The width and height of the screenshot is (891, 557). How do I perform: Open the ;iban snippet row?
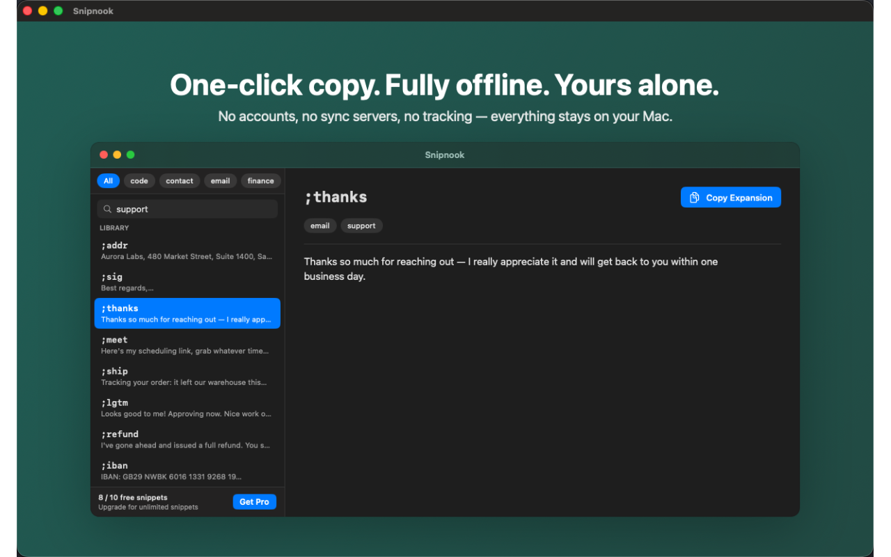pyautogui.click(x=187, y=471)
